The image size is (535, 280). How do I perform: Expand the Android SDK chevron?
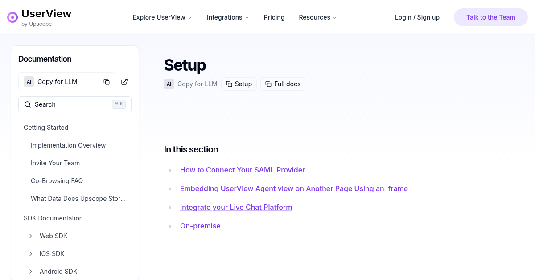point(31,272)
